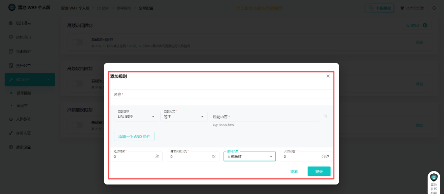Click the 黑白名单 icon in sidebar

(11, 65)
